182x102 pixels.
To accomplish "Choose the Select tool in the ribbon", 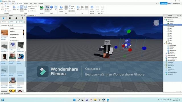I will pyautogui.click(x=15, y=8).
